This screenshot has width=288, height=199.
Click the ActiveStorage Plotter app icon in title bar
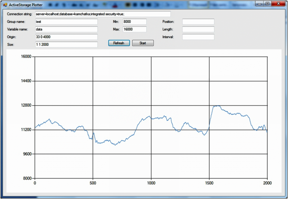click(5, 4)
